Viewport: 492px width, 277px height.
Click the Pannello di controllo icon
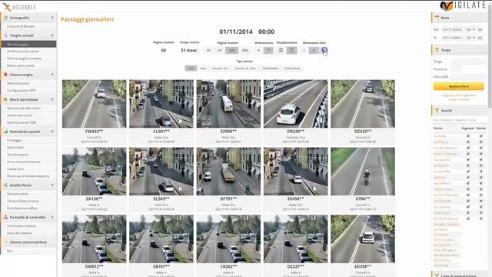tap(5, 217)
